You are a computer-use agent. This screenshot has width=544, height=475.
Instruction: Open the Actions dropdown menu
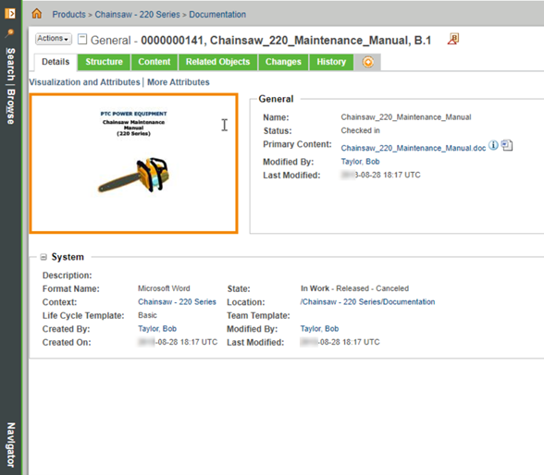point(54,39)
